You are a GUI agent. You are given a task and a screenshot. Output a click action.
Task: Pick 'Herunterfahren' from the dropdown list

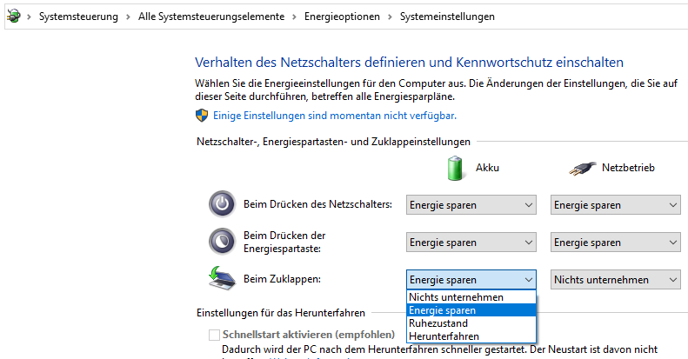coord(444,336)
